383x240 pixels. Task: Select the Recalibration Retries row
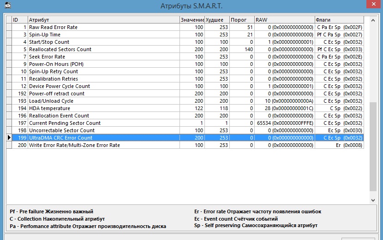185,79
